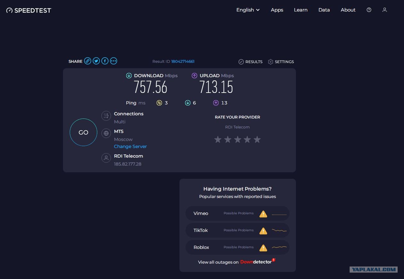This screenshot has width=404, height=279.
Task: Click the download arrow icon
Action: point(129,76)
